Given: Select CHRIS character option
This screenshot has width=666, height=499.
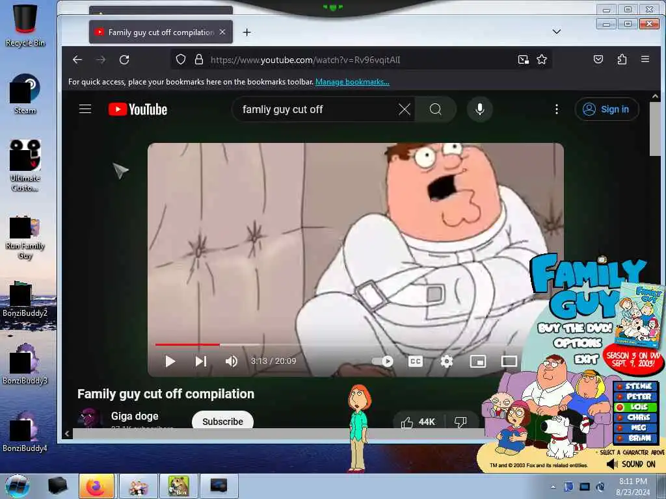Looking at the screenshot, I should (x=635, y=418).
